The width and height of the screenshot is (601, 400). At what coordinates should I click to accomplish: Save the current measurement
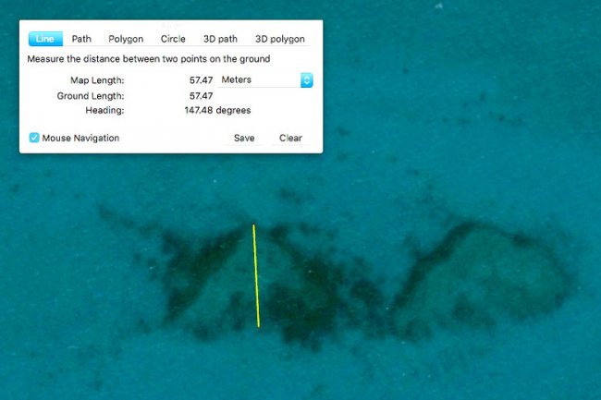pyautogui.click(x=244, y=138)
